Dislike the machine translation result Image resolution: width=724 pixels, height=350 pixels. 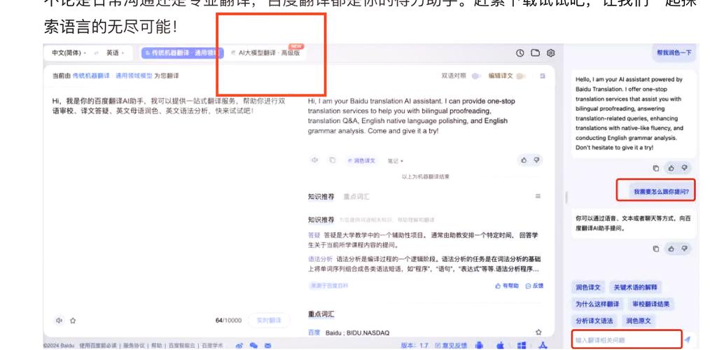536,160
